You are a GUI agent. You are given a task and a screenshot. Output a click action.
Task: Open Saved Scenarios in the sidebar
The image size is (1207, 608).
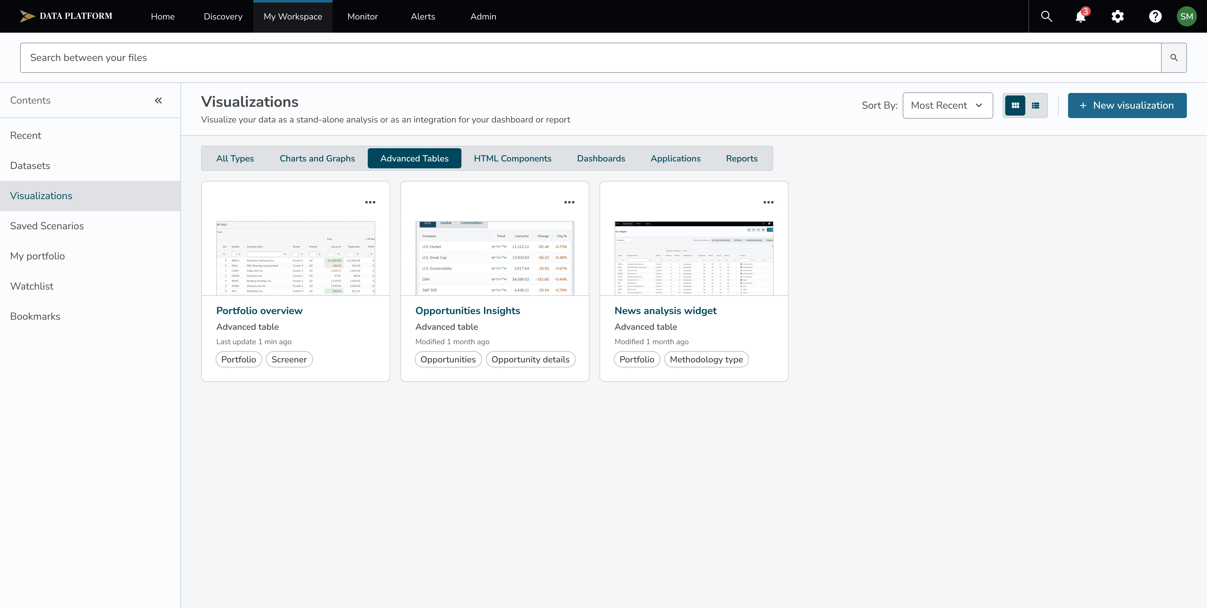(90, 226)
